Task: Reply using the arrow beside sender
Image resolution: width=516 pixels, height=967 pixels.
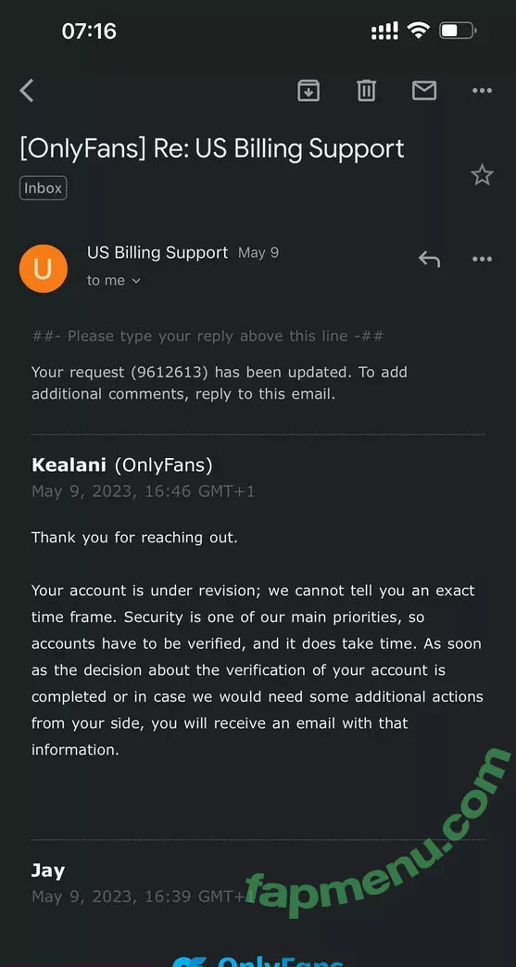Action: (429, 259)
